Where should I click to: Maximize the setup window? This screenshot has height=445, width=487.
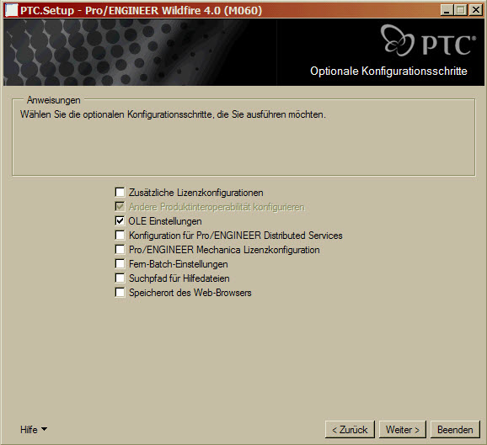click(x=461, y=10)
